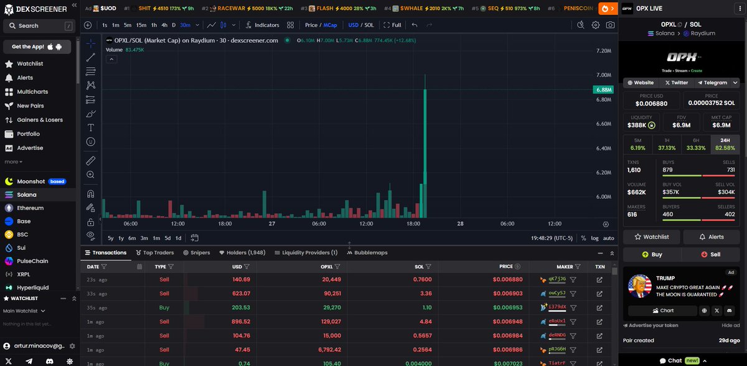Select the Text annotation tool
This screenshot has height=366, width=747.
point(91,127)
